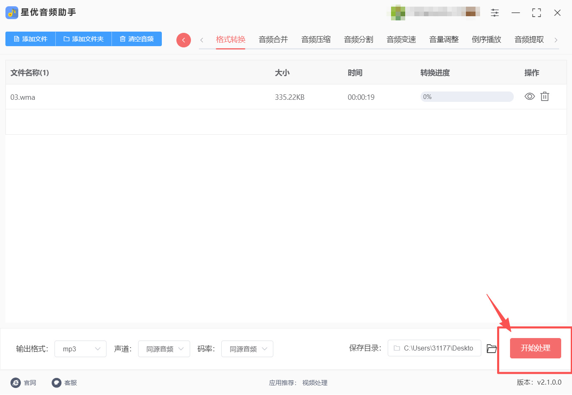Open the 视频处理 recommended app link
Screen dimensions: 572x395
click(x=314, y=383)
